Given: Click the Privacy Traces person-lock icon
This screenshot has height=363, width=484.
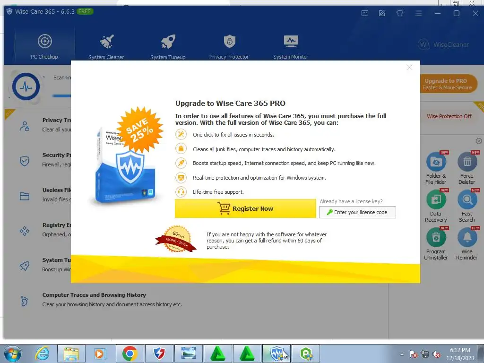Looking at the screenshot, I should tap(25, 126).
